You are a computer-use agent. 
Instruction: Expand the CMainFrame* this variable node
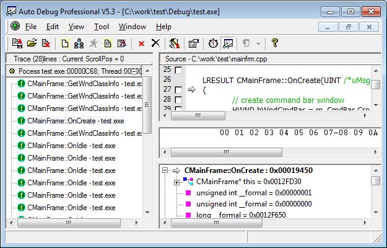click(176, 182)
